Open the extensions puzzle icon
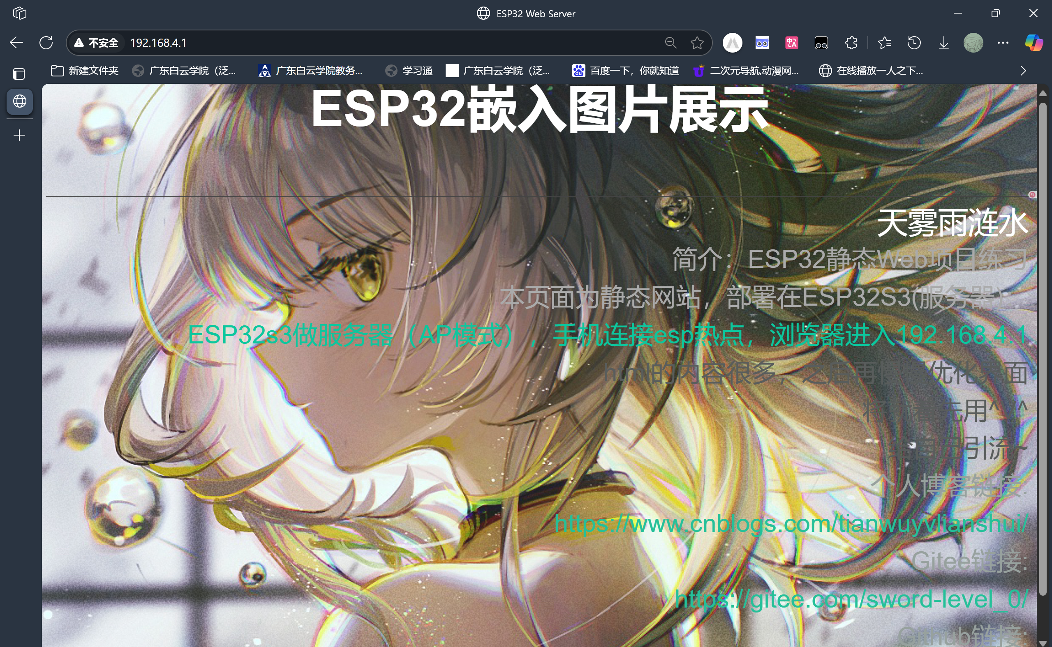The height and width of the screenshot is (647, 1052). 851,43
